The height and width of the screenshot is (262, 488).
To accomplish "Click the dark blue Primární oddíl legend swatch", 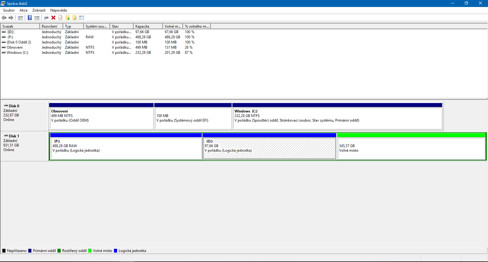I will (30, 251).
